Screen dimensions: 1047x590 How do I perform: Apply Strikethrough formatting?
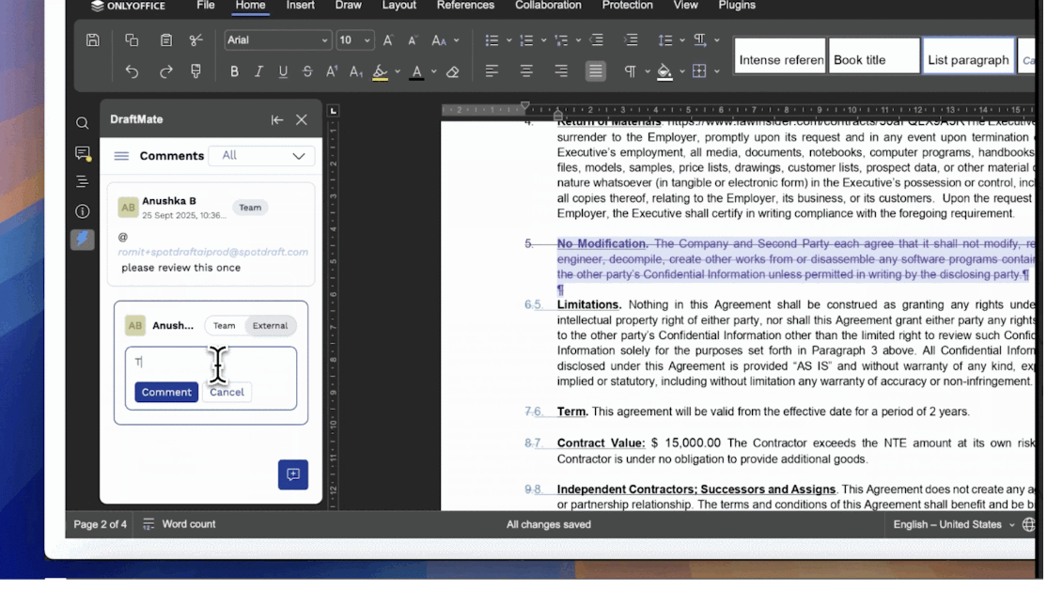pos(307,71)
